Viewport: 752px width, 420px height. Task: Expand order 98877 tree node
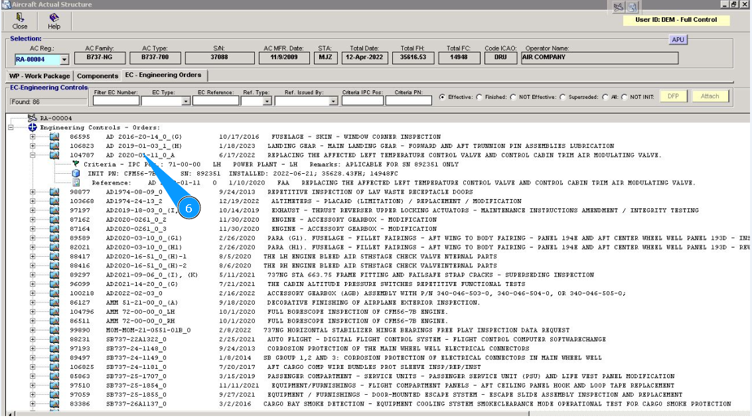click(x=33, y=192)
